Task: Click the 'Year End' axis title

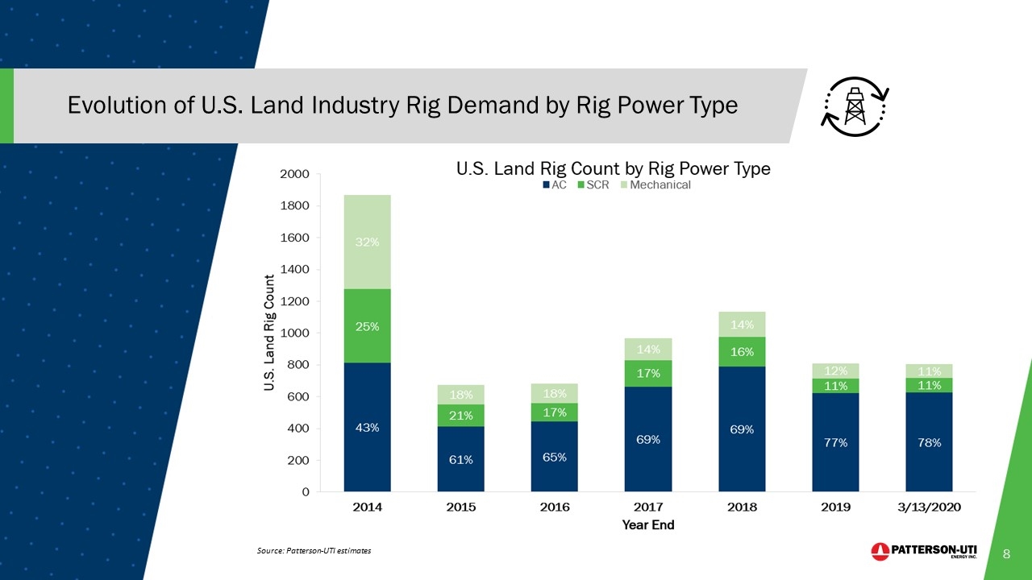Action: [648, 525]
